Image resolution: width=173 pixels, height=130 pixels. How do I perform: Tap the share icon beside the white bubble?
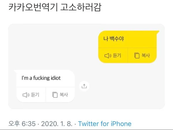tap(84, 86)
